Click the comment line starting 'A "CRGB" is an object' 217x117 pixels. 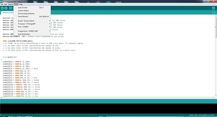[43, 44]
